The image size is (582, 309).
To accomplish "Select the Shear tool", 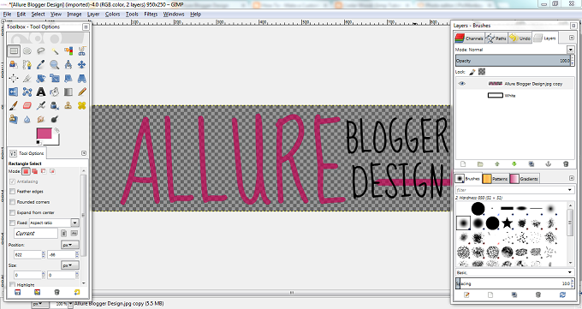I will 68,79.
